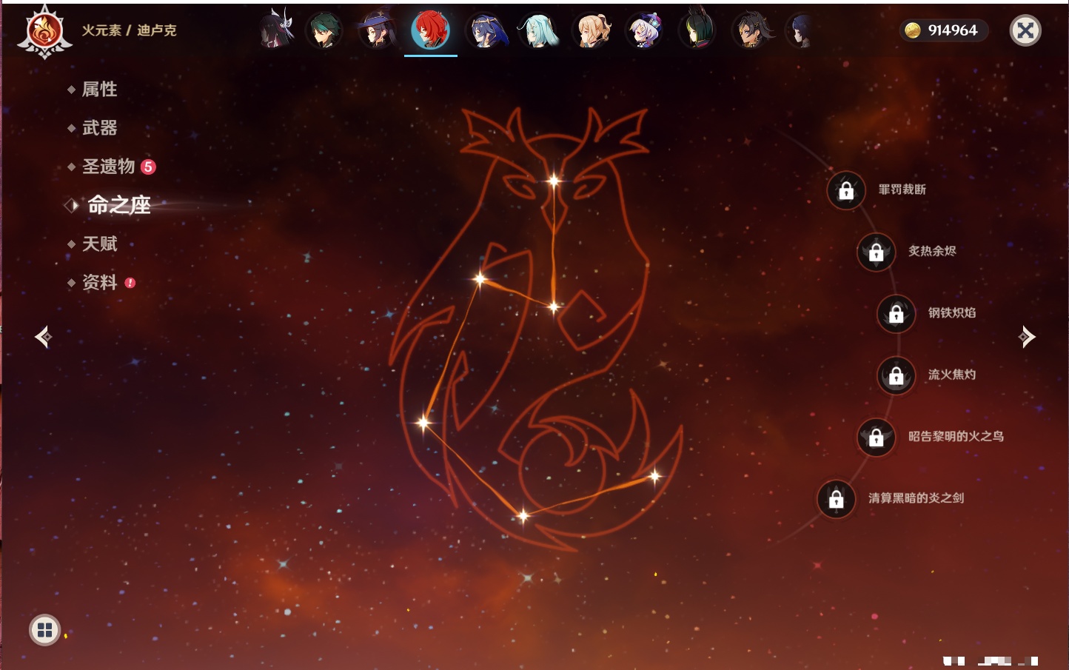Open locked constellation 昭告黎明的火之鸟
Screen dimensions: 1069x670
click(x=876, y=437)
